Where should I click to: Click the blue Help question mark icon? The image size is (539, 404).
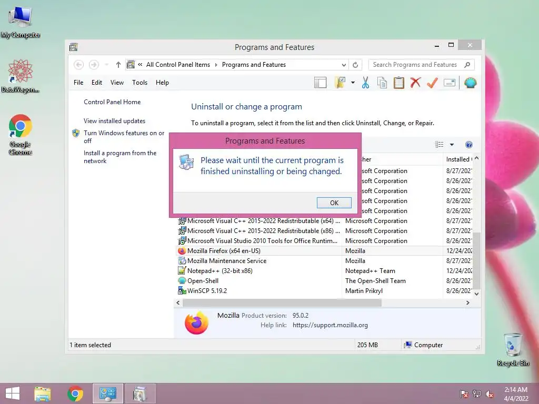(468, 145)
